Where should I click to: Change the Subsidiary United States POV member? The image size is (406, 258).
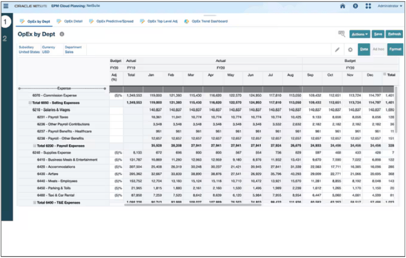click(29, 50)
